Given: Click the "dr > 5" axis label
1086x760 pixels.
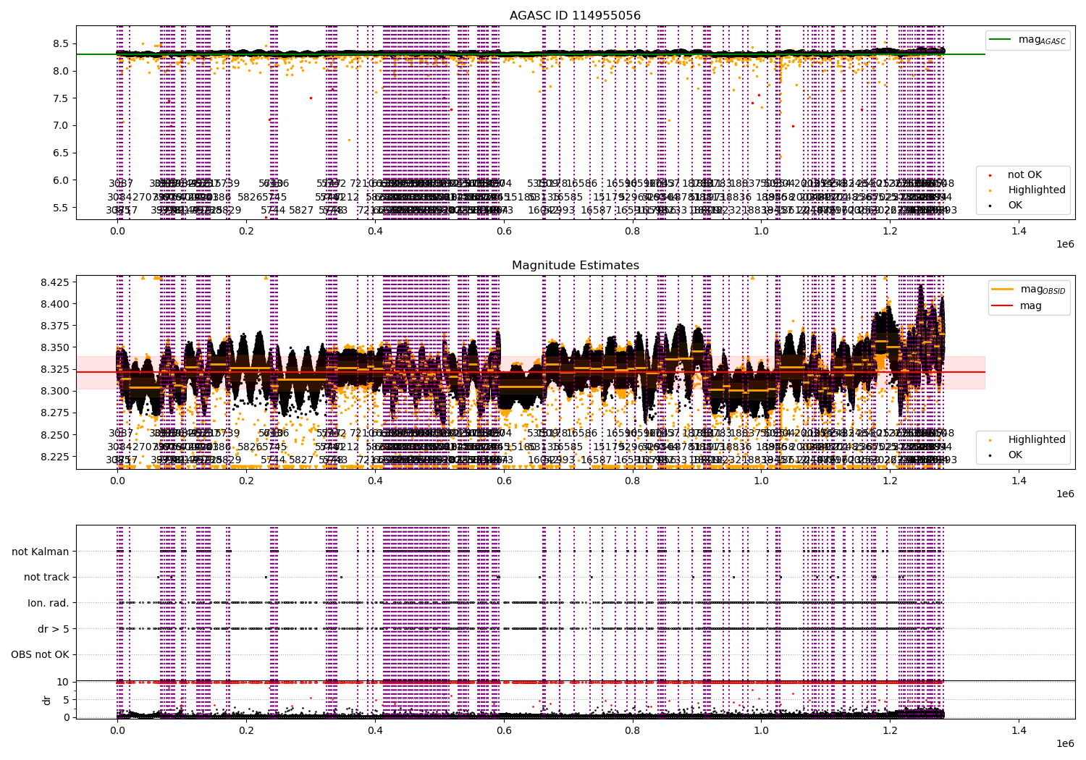Looking at the screenshot, I should coord(54,629).
